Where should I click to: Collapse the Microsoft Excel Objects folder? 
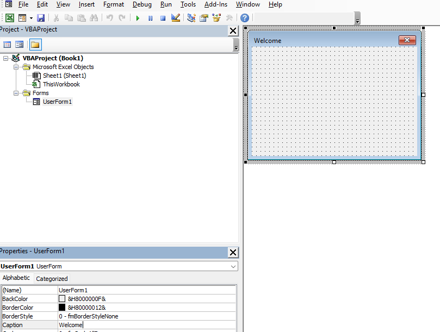tap(15, 67)
